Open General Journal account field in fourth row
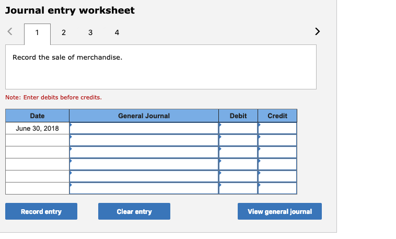Image resolution: width=396 pixels, height=239 pixels. 144,164
